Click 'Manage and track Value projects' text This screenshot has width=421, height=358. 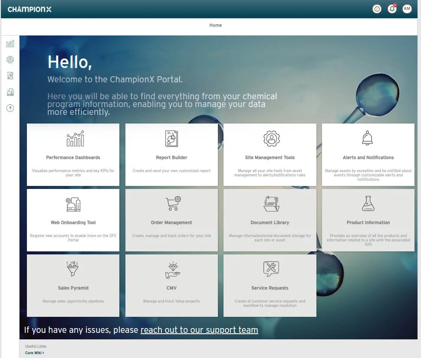pyautogui.click(x=171, y=301)
